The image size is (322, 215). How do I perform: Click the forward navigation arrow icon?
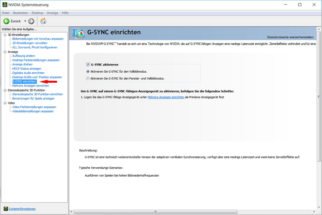[x=31, y=21]
